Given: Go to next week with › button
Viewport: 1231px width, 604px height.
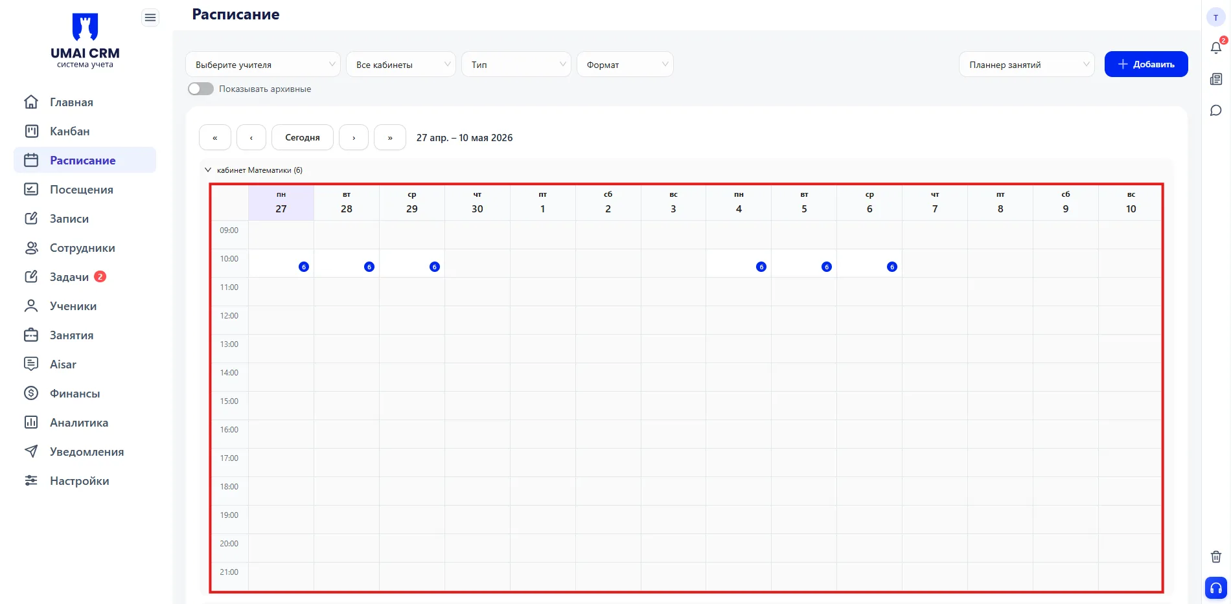Looking at the screenshot, I should tap(354, 137).
